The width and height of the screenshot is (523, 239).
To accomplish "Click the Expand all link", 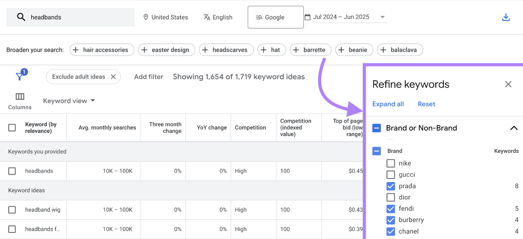I will (x=388, y=104).
